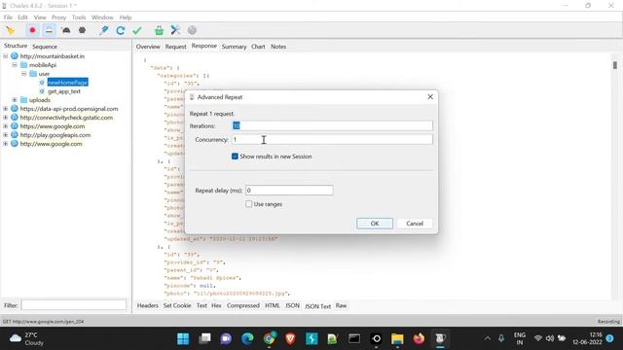Open the Chart tab
Viewport: 623px width, 350px height.
point(258,47)
